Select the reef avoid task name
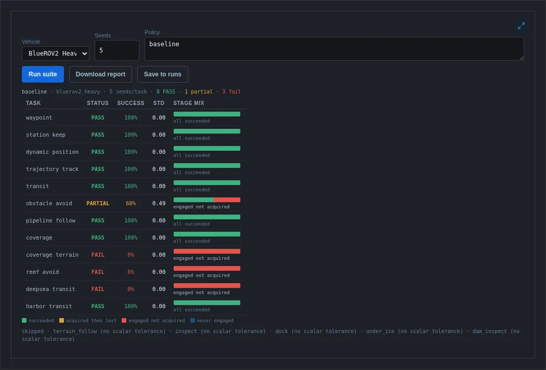 click(x=43, y=272)
